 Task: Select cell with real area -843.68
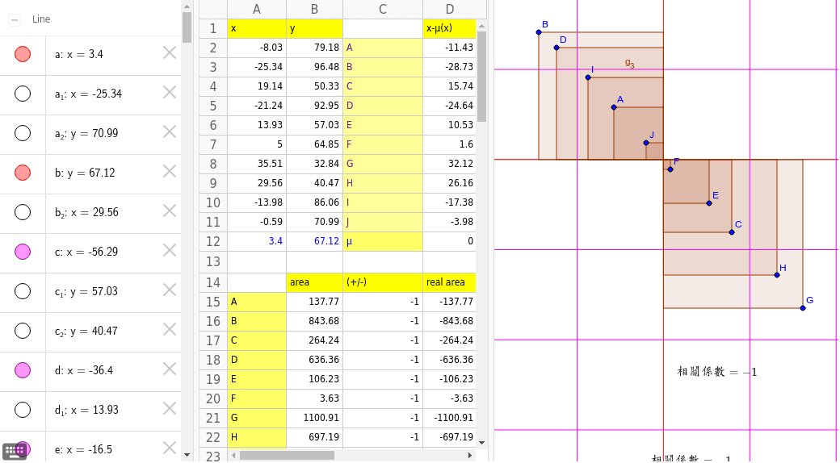[449, 321]
